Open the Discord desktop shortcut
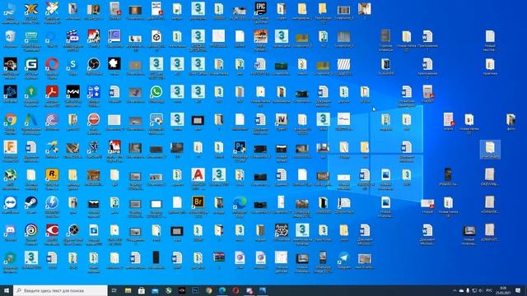This screenshot has width=527, height=296. [x=11, y=230]
